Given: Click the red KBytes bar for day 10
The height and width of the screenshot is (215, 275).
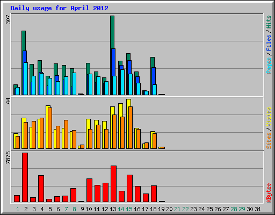Looking at the screenshot, I should pos(89,190).
